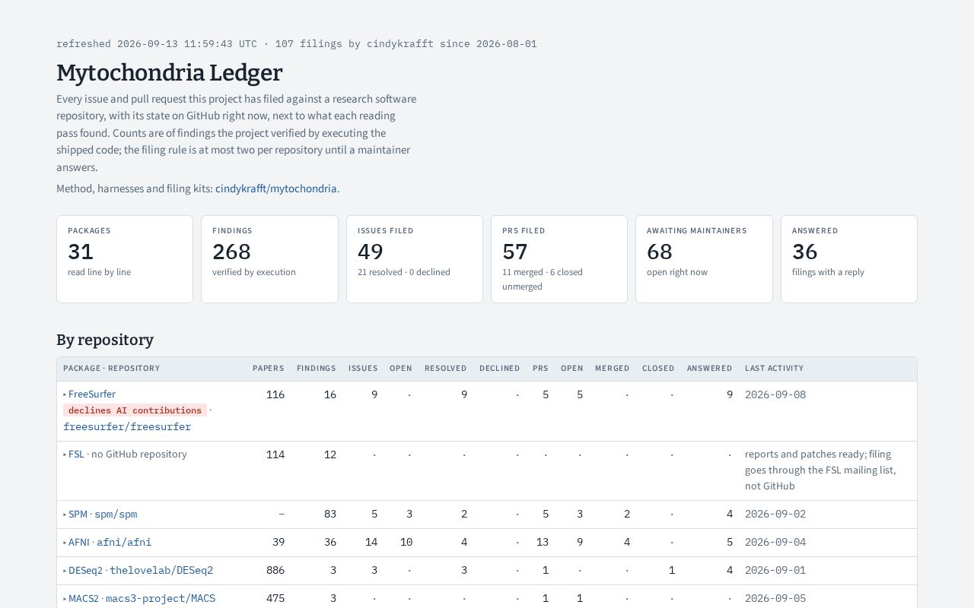Image resolution: width=974 pixels, height=608 pixels.
Task: Expand the FreeSurfer row disclosure triangle
Action: point(65,394)
